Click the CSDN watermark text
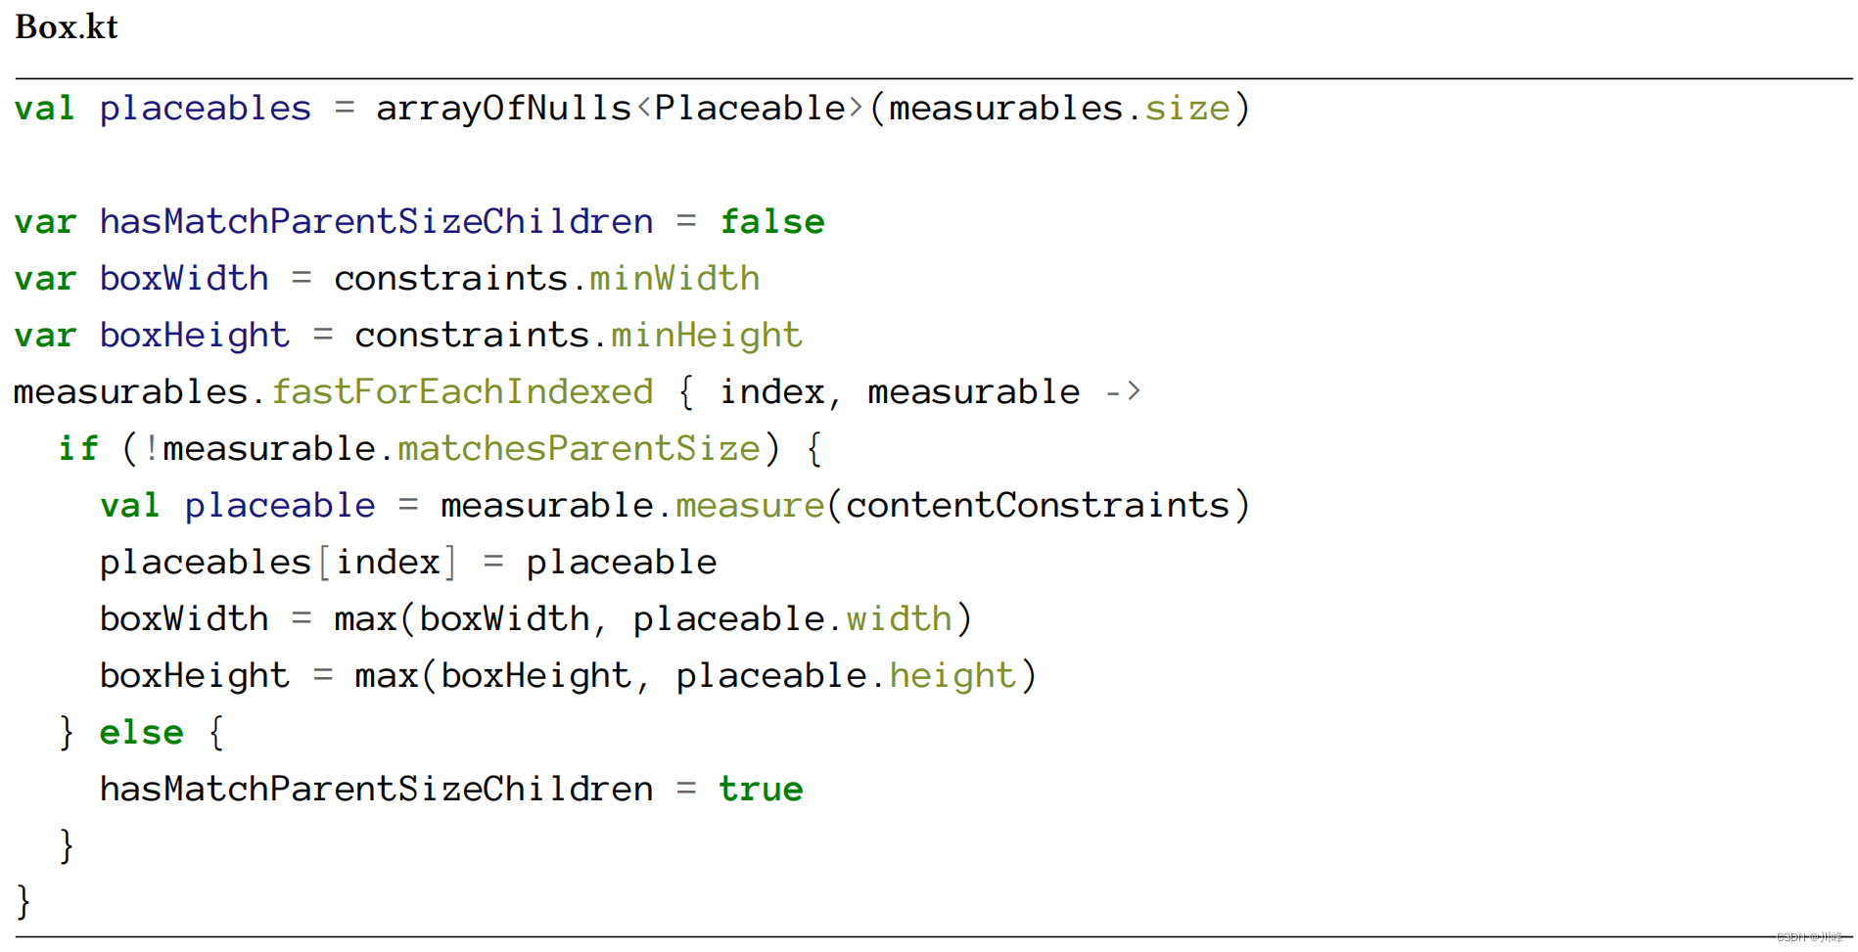 [x=1809, y=937]
